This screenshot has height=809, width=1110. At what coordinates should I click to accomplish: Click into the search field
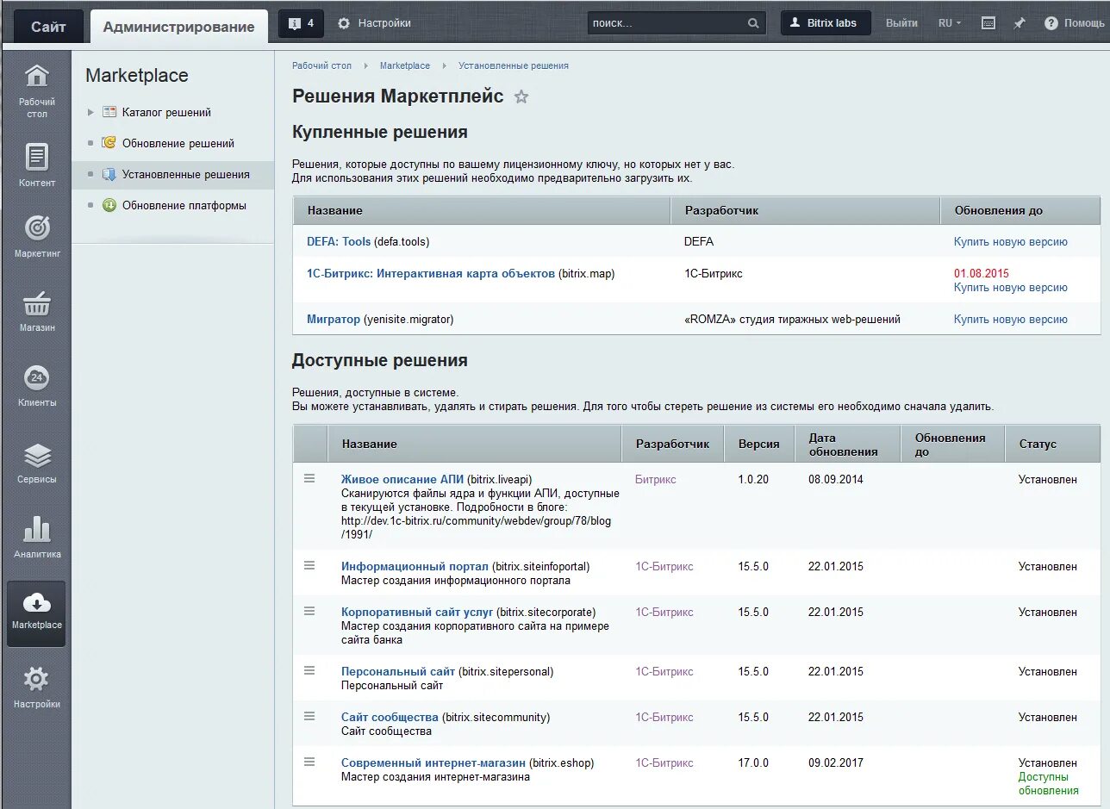tap(666, 23)
